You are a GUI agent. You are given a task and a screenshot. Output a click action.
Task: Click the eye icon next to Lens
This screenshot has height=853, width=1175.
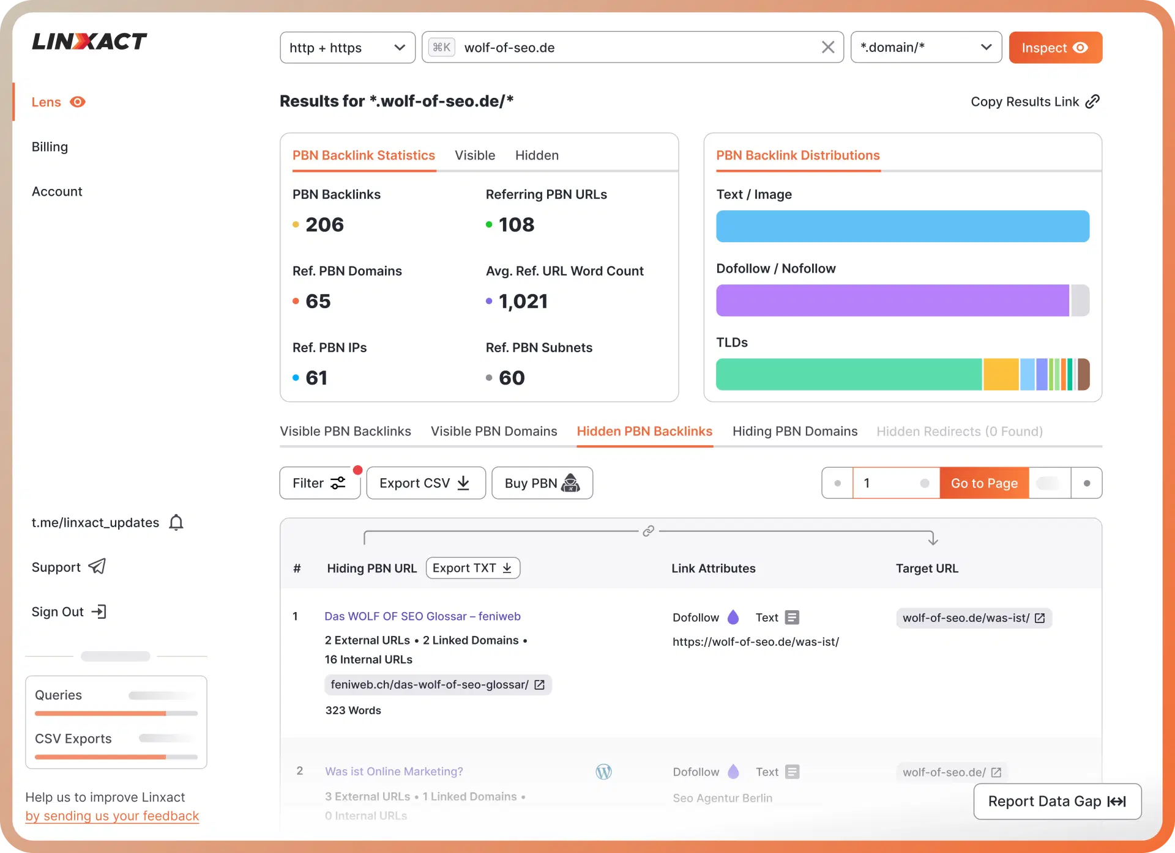click(78, 102)
